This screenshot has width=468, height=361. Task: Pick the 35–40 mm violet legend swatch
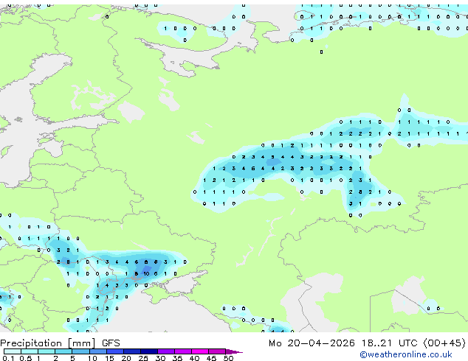pos(183,351)
